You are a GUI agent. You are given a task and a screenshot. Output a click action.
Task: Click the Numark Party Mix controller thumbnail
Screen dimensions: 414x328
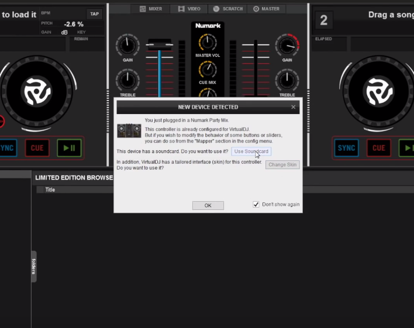point(129,131)
